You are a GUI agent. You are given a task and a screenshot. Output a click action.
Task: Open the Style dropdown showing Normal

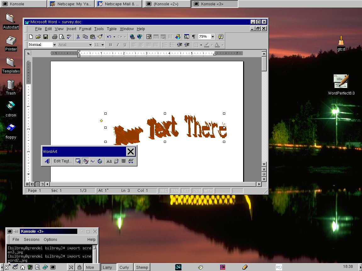[54, 45]
